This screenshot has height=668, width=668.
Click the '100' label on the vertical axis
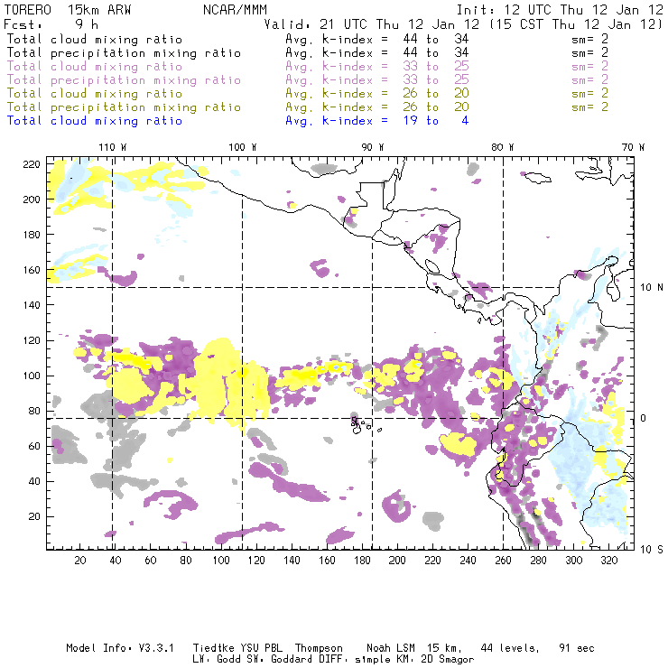pyautogui.click(x=32, y=376)
